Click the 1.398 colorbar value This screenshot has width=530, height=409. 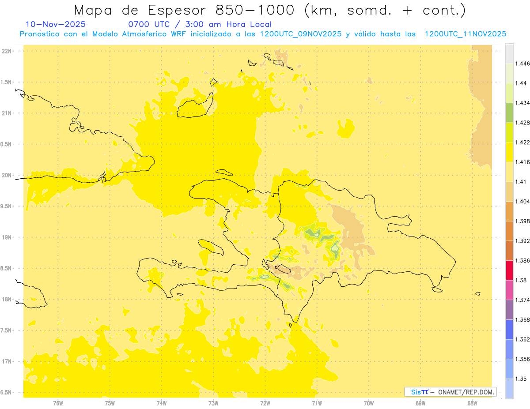[x=522, y=221]
